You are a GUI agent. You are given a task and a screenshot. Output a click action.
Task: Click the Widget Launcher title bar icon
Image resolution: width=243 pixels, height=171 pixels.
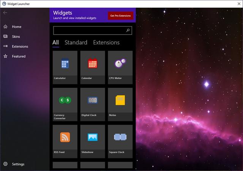click(x=4, y=4)
